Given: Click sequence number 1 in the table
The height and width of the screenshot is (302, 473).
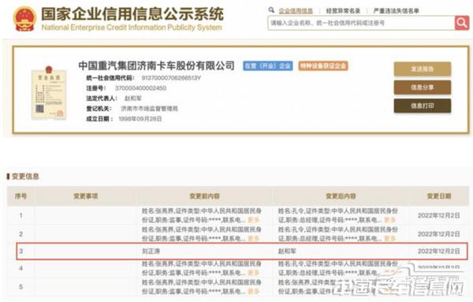Looking at the screenshot, I should [20, 215].
